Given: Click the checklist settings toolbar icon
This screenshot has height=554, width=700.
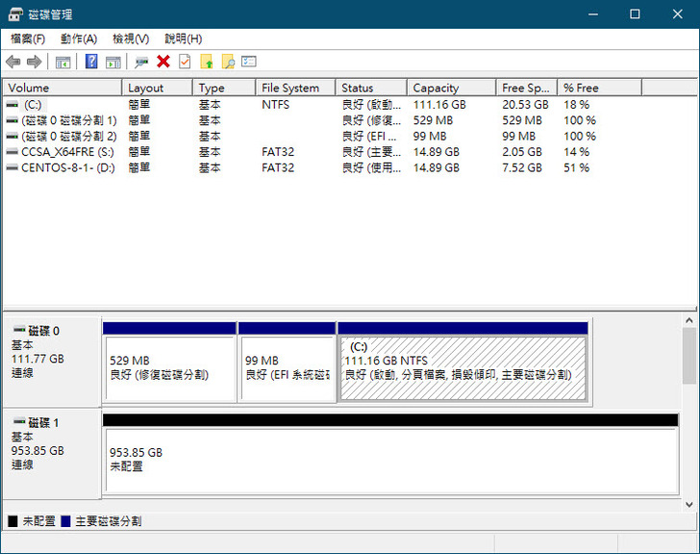Looking at the screenshot, I should coord(249,62).
